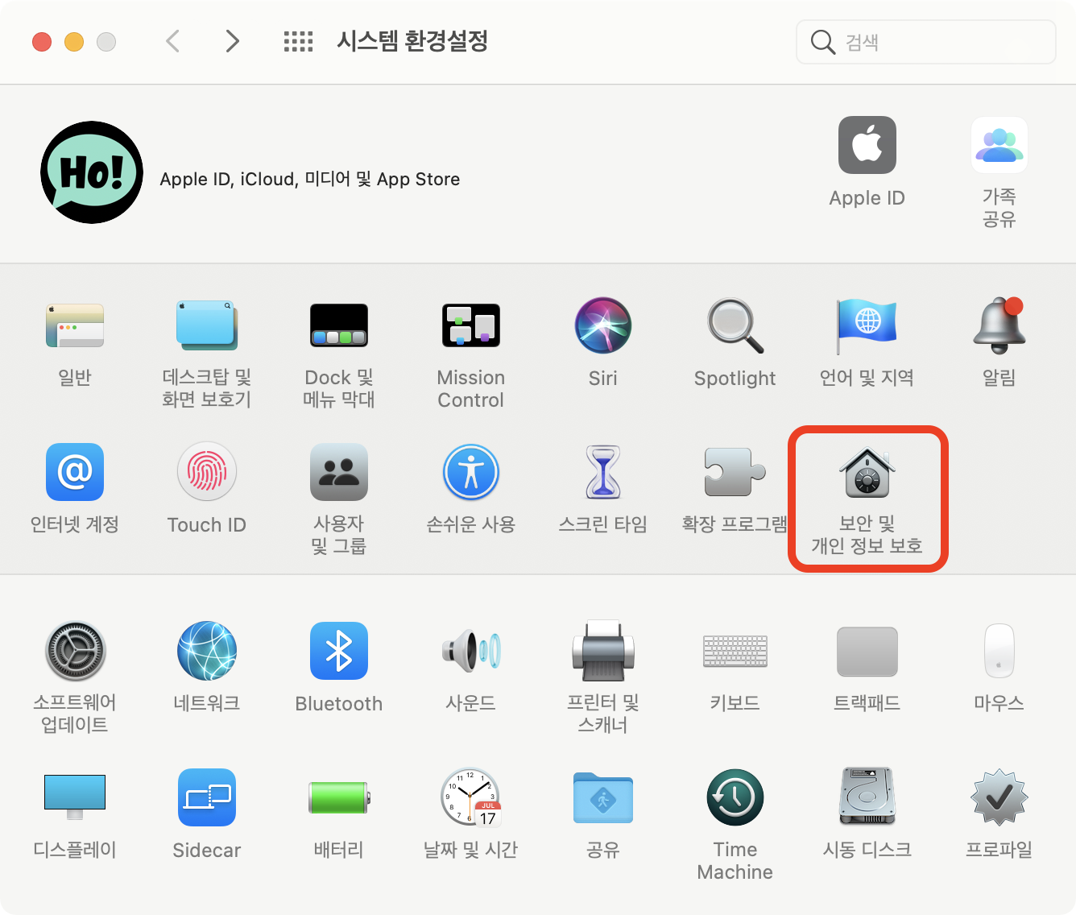Image resolution: width=1076 pixels, height=915 pixels.
Task: Open 확장 프로그램 extensions preferences
Action: [x=735, y=472]
